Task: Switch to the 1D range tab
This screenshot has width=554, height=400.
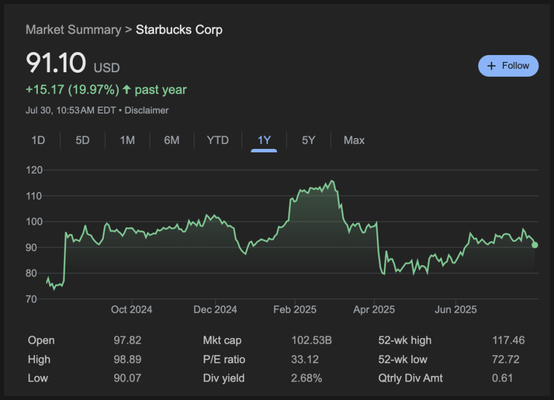Action: coord(38,140)
